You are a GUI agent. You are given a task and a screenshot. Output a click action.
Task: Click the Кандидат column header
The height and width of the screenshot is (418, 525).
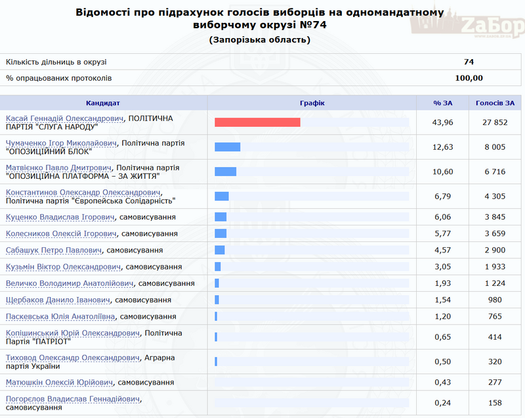tap(103, 103)
